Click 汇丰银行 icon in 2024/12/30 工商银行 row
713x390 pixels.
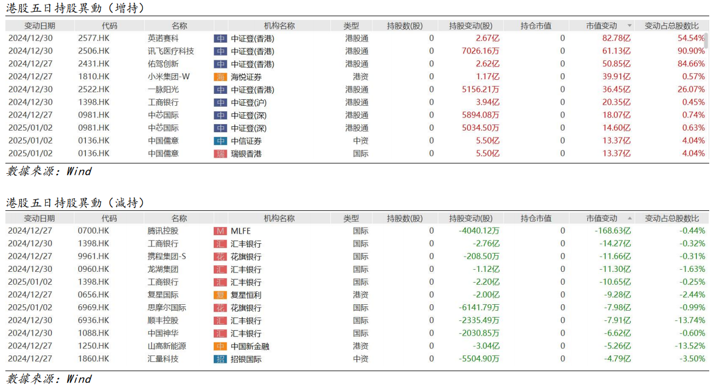tap(220, 244)
